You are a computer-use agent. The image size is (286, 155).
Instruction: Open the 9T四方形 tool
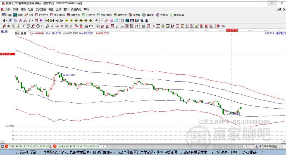(x=104, y=15)
